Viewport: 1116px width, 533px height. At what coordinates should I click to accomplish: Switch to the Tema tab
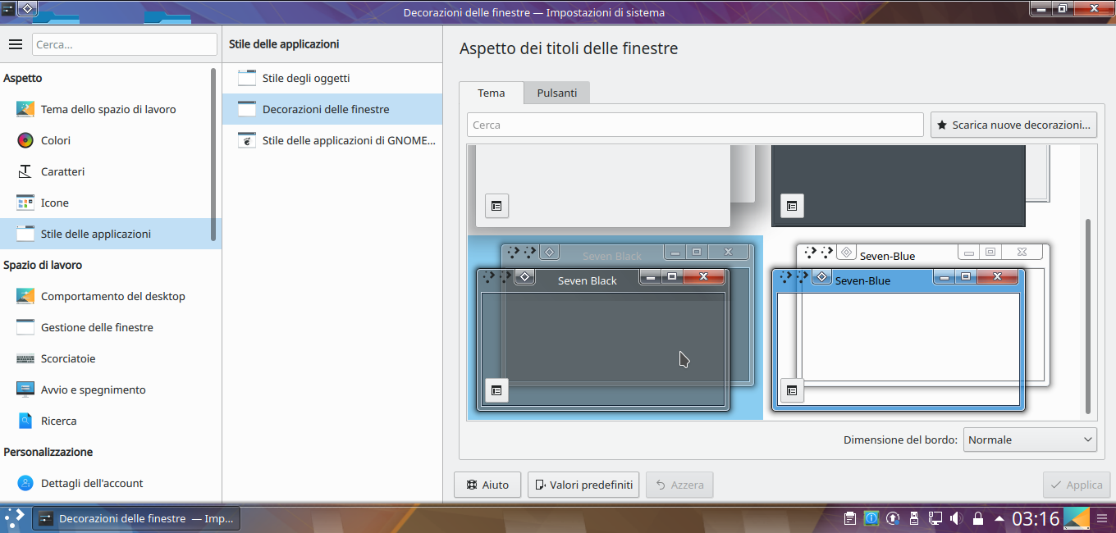pyautogui.click(x=492, y=93)
